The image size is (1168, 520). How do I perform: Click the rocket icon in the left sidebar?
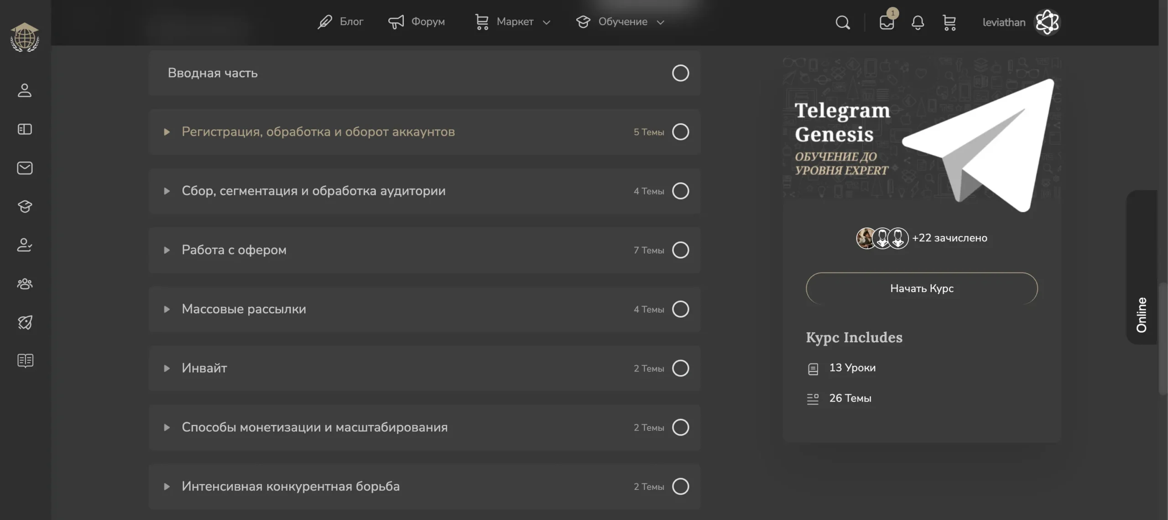(24, 322)
